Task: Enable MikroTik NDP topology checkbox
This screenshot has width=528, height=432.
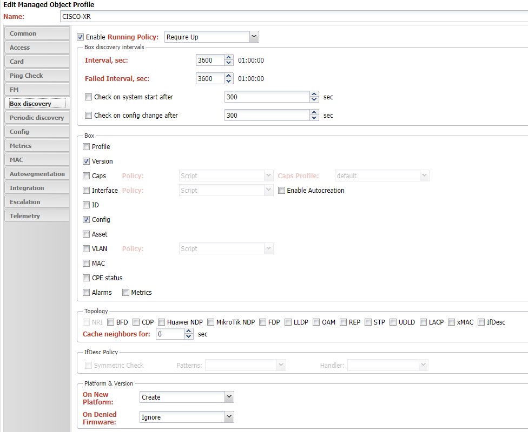Action: point(210,322)
